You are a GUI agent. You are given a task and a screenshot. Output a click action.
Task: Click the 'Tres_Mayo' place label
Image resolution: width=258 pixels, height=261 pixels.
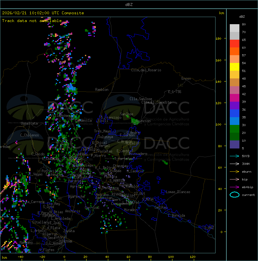coord(102,131)
